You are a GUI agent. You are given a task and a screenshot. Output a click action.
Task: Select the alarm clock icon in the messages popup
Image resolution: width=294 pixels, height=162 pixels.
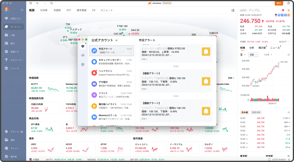point(83,64)
